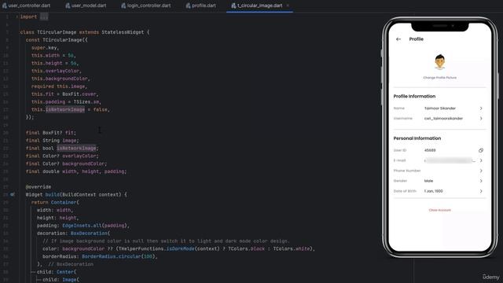Click the Dart file icon on user_model.dart tab
This screenshot has width=503, height=283.
[x=68, y=6]
